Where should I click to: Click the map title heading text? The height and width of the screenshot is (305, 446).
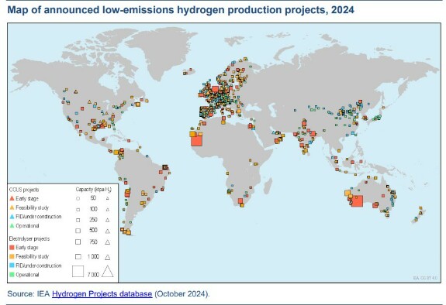[x=181, y=10]
